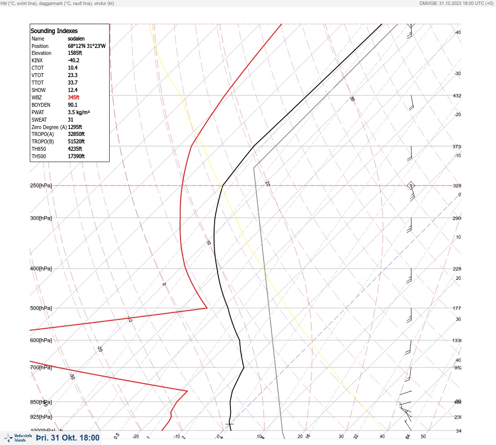Screen dimensions: 496x445
Task: Click the SHOW value 12.4
Action: [x=73, y=90]
